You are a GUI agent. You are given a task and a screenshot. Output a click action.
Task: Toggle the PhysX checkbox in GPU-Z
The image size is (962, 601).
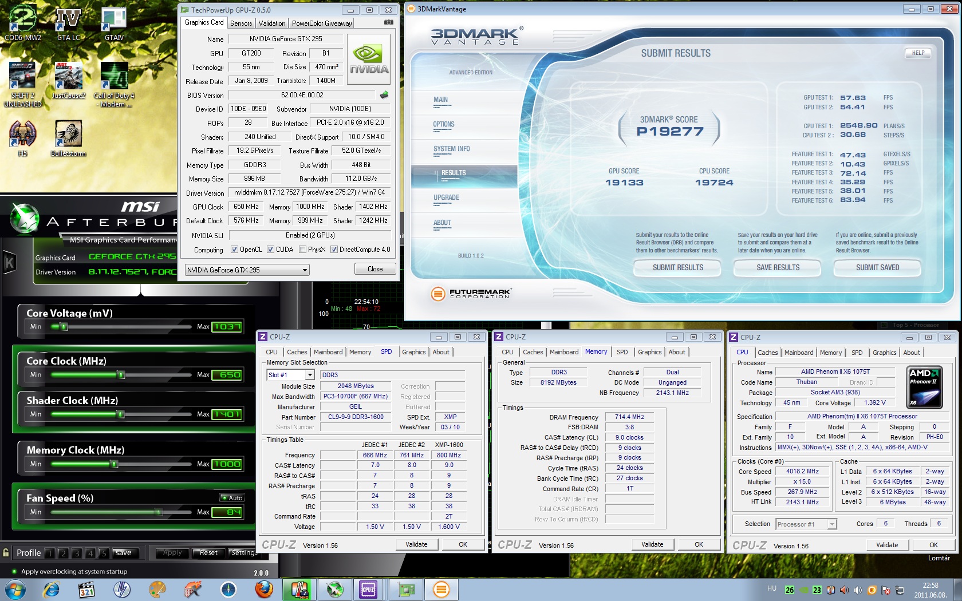click(x=302, y=250)
